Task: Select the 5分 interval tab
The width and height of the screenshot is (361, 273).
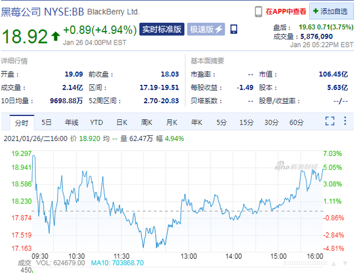Action: point(222,122)
